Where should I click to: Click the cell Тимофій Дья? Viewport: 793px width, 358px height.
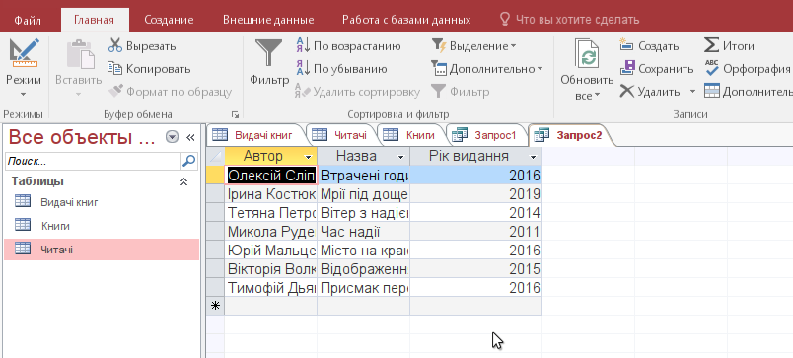pyautogui.click(x=271, y=288)
